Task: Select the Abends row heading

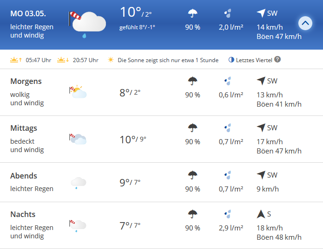Action: point(24,176)
